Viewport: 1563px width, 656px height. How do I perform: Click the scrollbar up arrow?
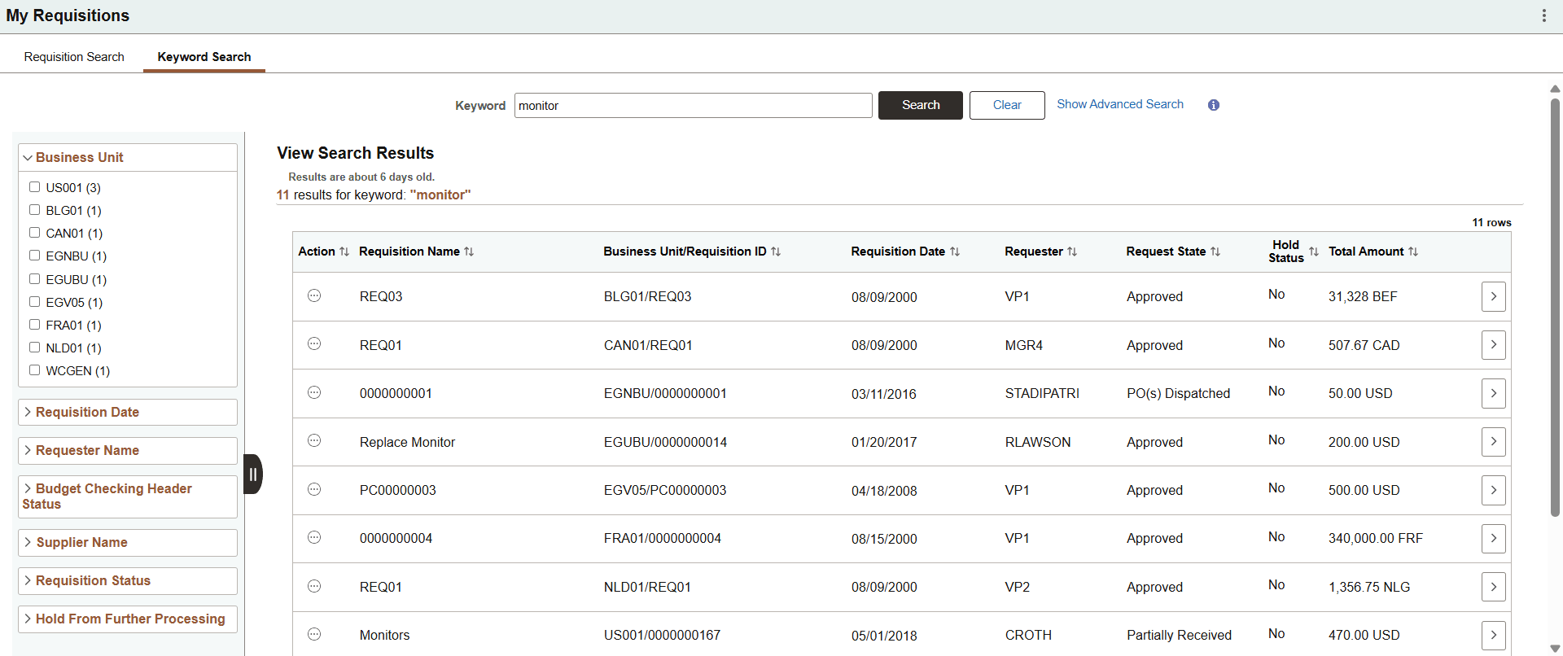pos(1555,89)
